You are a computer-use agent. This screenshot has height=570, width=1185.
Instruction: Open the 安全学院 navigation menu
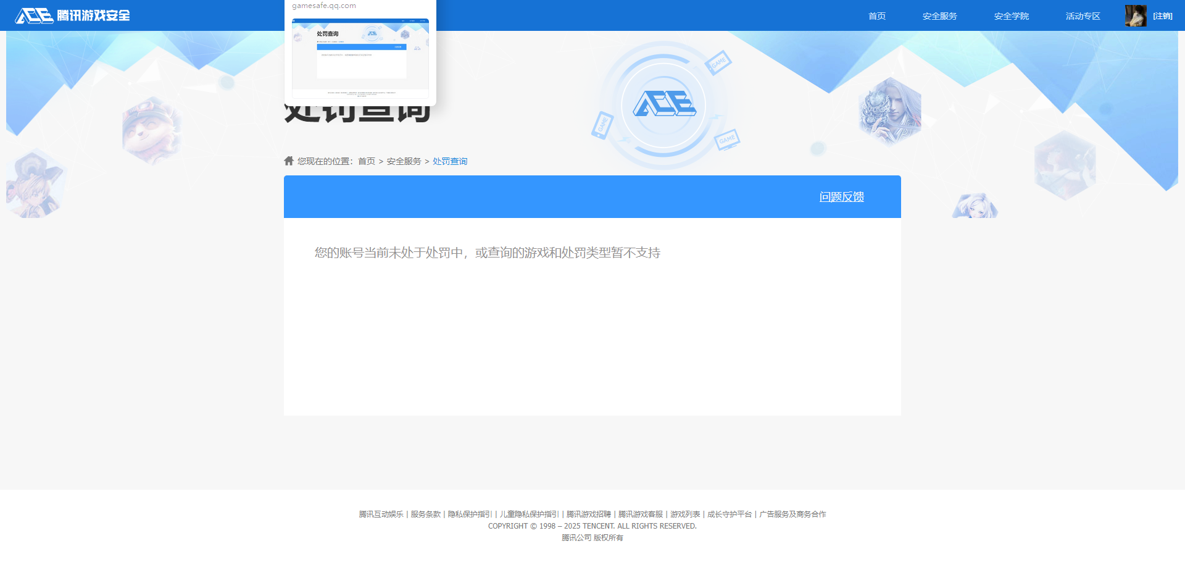(x=1011, y=15)
